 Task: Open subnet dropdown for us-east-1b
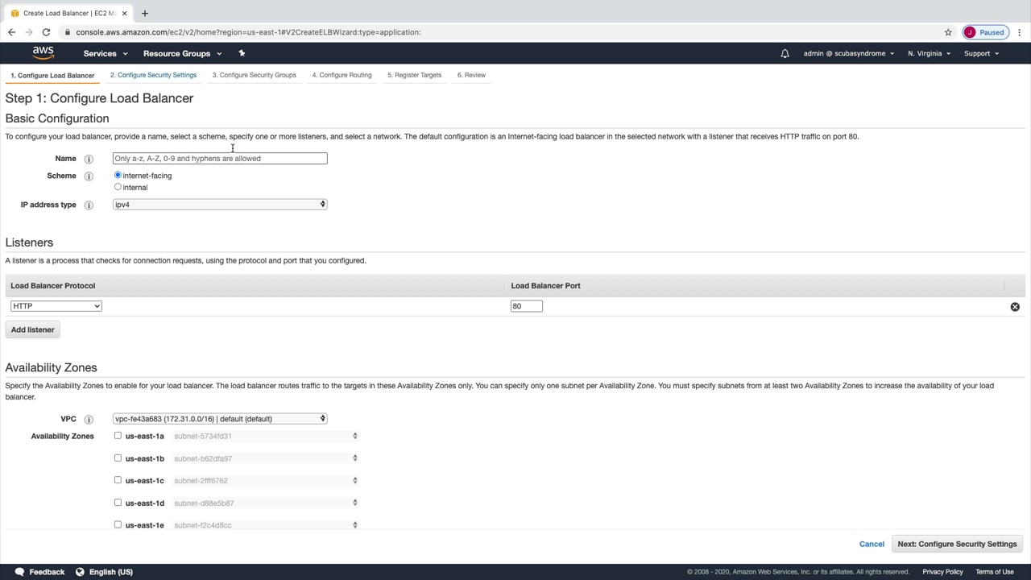tap(265, 458)
